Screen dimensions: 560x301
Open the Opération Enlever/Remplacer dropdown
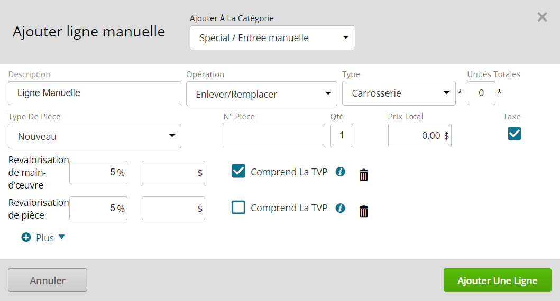261,94
